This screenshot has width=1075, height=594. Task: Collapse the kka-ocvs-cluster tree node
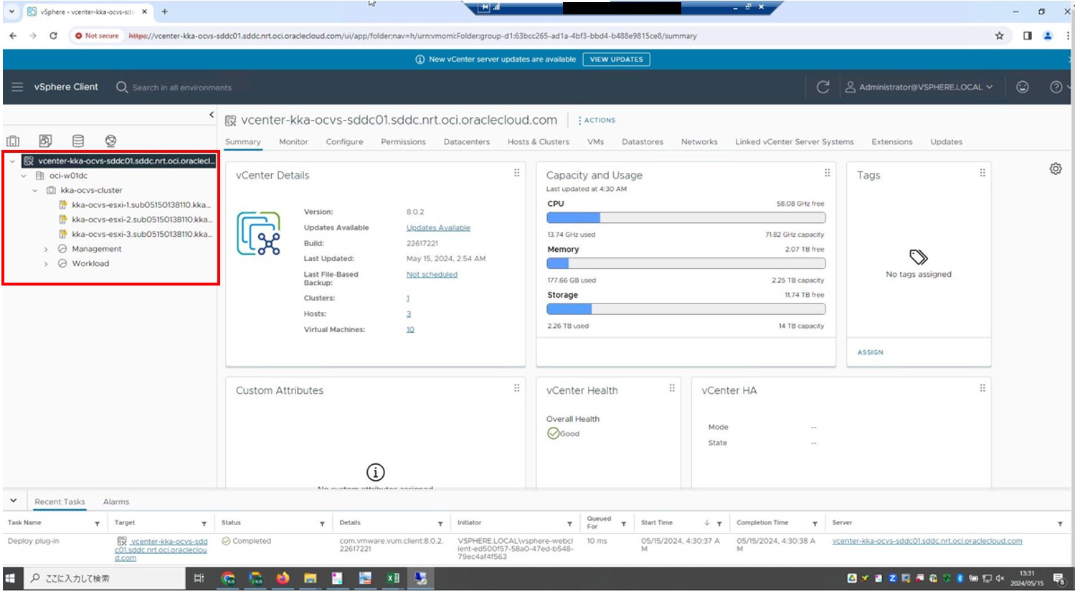pos(34,191)
